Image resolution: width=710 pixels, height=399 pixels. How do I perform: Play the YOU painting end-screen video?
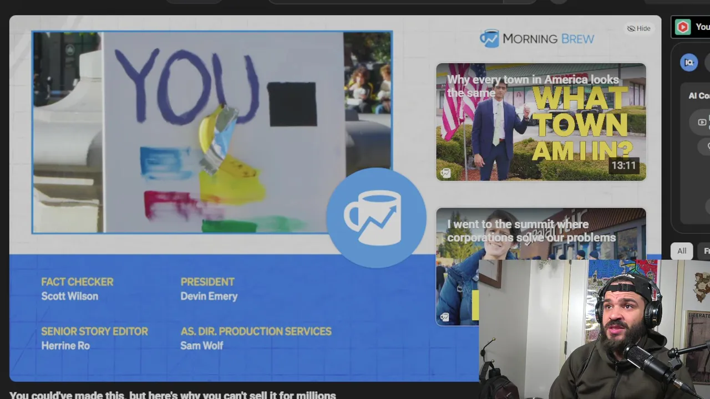pyautogui.click(x=212, y=132)
